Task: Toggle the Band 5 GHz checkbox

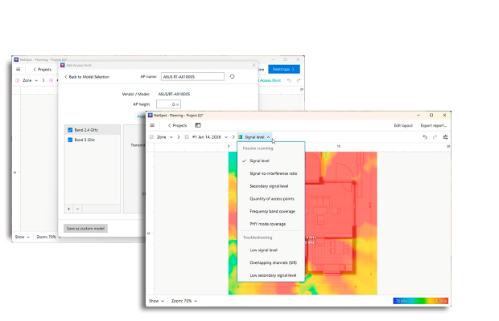Action: (71, 140)
